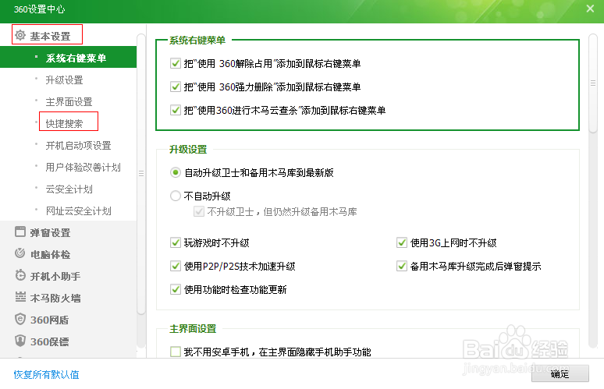Viewport: 604px width, 389px height.
Task: Click the firewall brick icon beside 木马防火墙
Action: (20, 297)
